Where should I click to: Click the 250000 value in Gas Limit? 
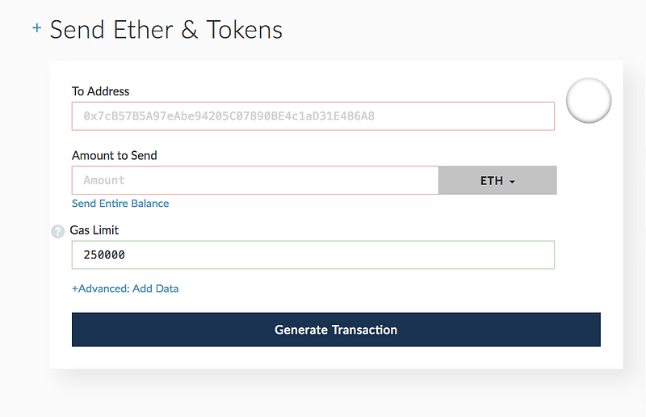(x=104, y=255)
